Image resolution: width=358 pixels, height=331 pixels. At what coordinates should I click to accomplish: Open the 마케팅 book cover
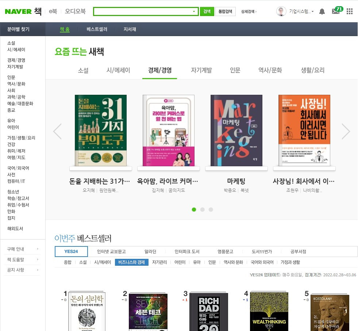(x=236, y=131)
